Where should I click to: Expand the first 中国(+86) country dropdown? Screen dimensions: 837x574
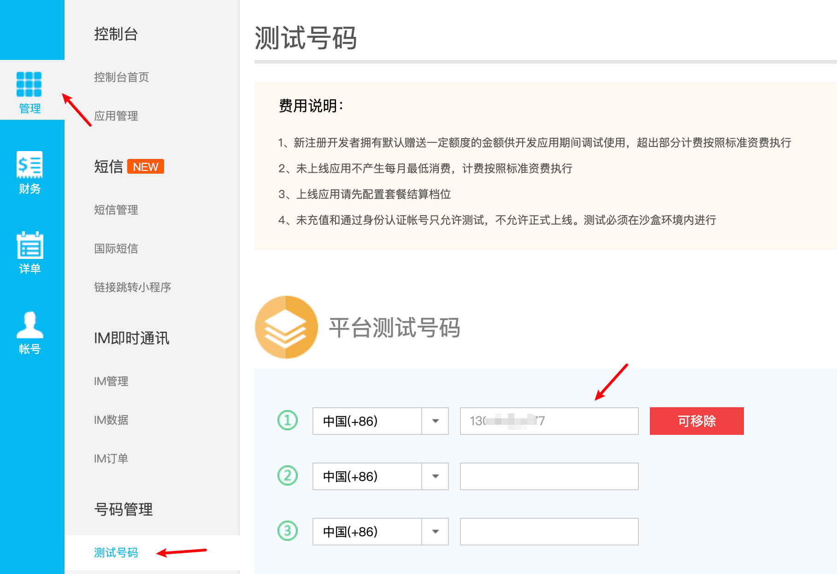pos(435,421)
